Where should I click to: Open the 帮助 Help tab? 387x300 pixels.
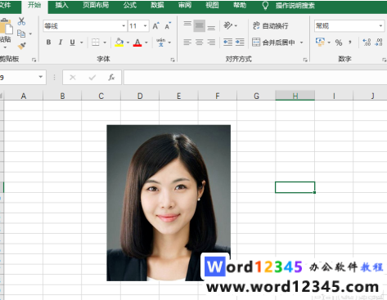pyautogui.click(x=240, y=5)
